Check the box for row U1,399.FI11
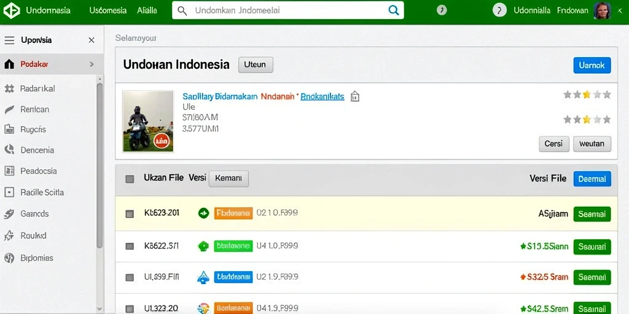 click(130, 277)
